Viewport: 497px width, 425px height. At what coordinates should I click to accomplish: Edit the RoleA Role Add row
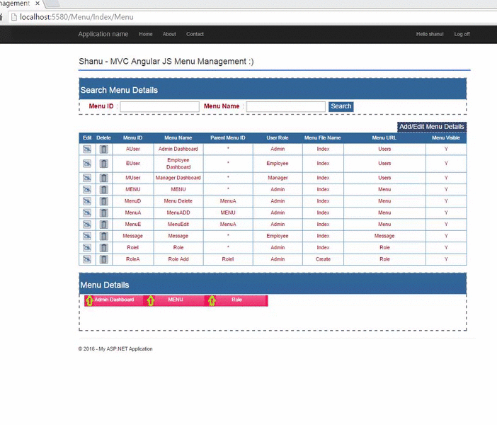pyautogui.click(x=87, y=259)
